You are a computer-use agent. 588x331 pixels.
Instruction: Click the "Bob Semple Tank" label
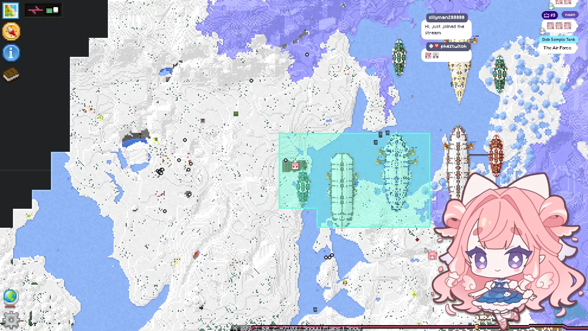(x=558, y=40)
